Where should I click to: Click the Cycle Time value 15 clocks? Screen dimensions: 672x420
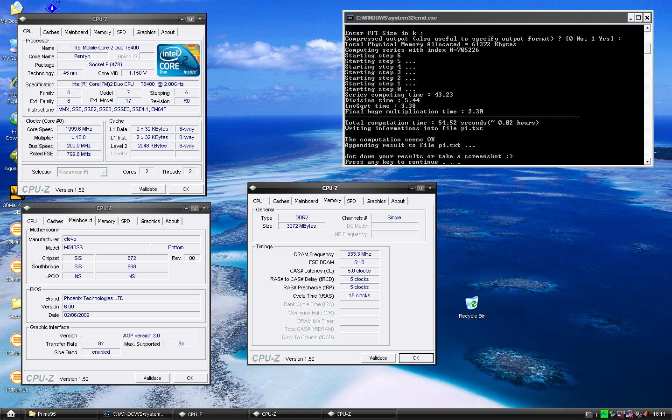[x=359, y=295]
